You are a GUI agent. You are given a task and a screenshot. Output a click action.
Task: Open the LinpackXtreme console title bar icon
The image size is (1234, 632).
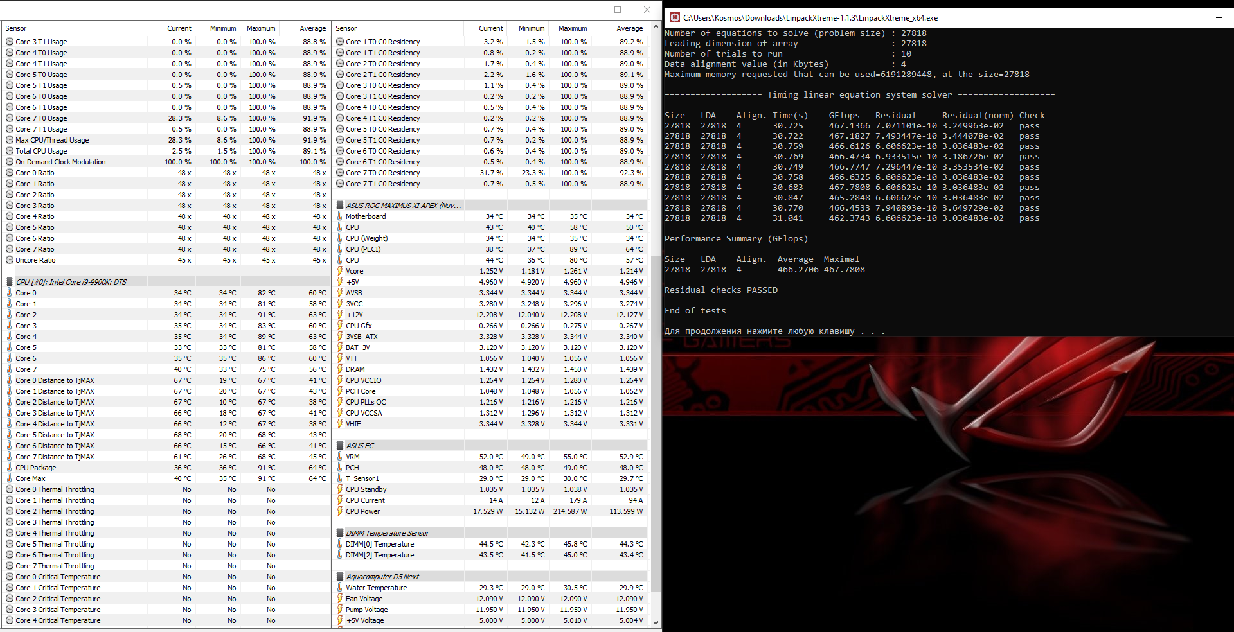675,18
